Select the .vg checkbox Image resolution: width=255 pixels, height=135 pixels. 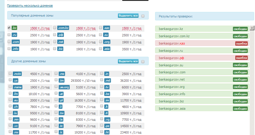coord(102,119)
